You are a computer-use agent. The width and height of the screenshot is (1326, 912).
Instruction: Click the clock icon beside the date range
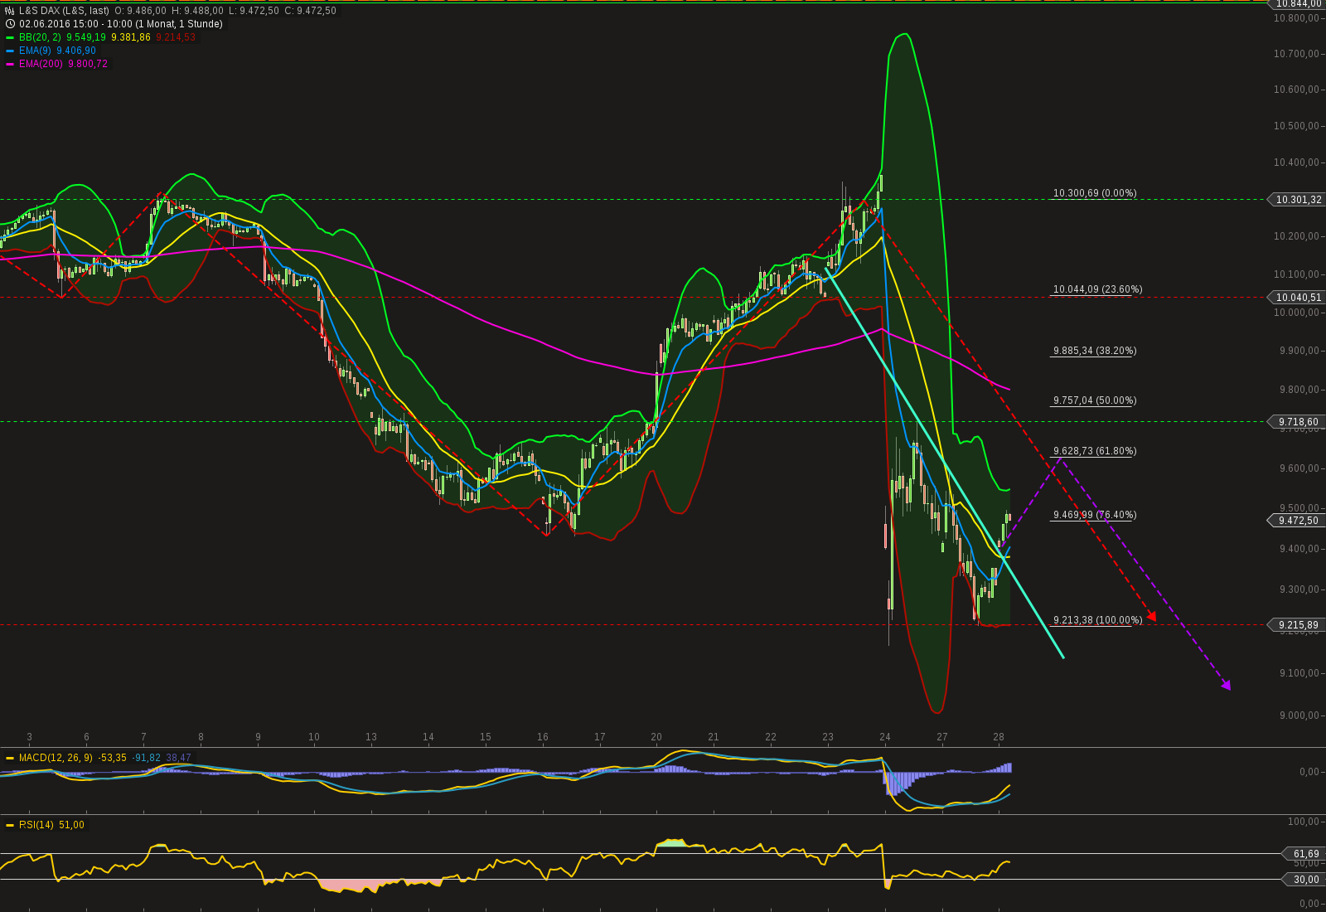(x=10, y=24)
